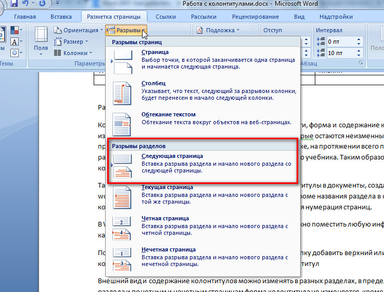Click the Четная страница icon
The height and width of the screenshot is (292, 384).
[x=121, y=229]
